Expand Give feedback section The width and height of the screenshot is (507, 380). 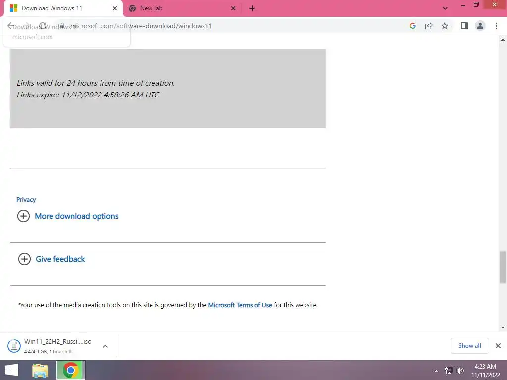click(x=60, y=259)
